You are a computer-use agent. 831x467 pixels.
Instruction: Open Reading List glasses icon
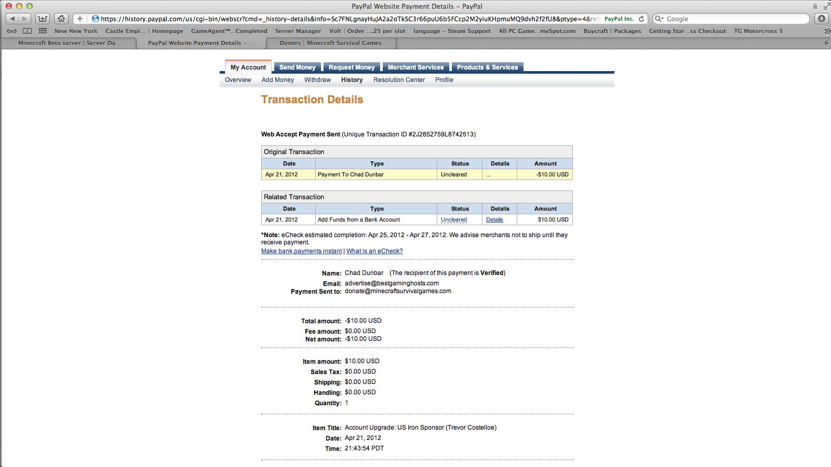click(12, 31)
